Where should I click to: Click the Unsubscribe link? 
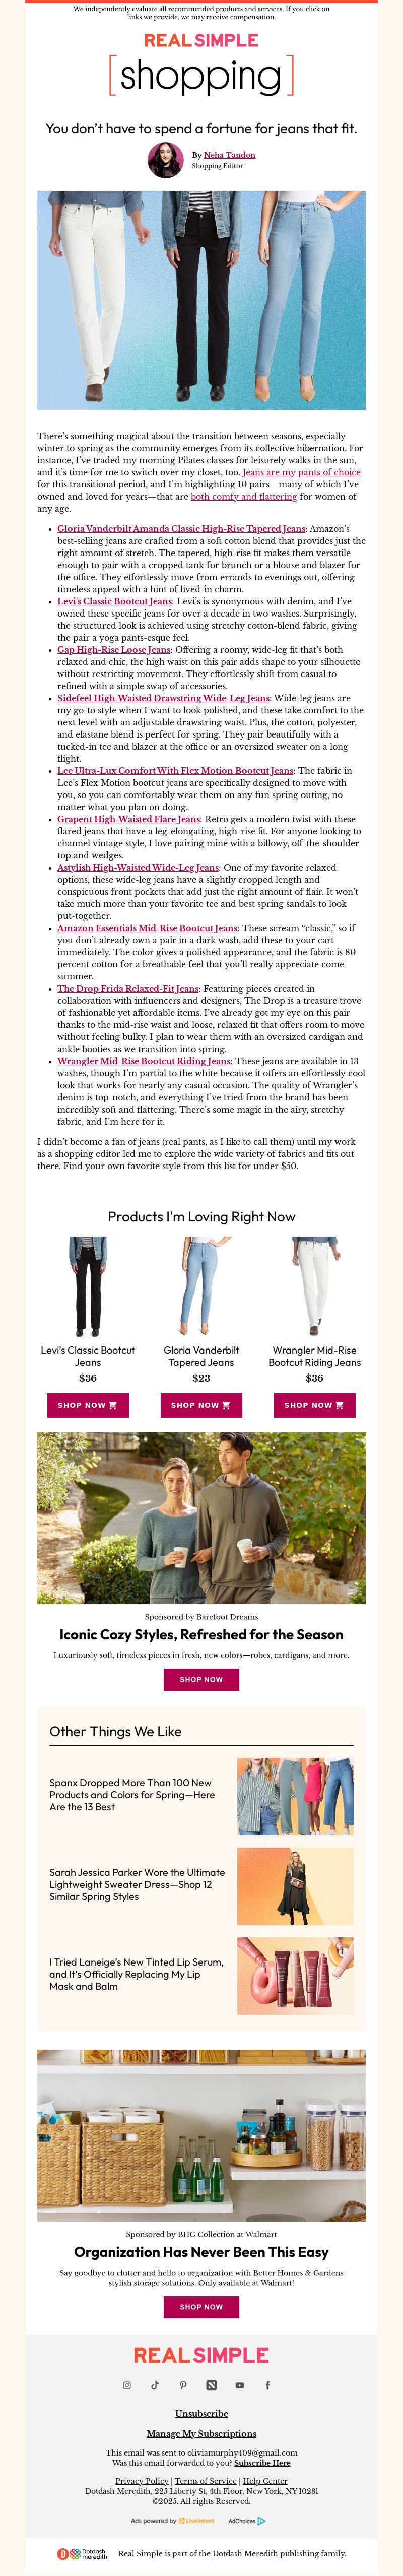tap(201, 2413)
